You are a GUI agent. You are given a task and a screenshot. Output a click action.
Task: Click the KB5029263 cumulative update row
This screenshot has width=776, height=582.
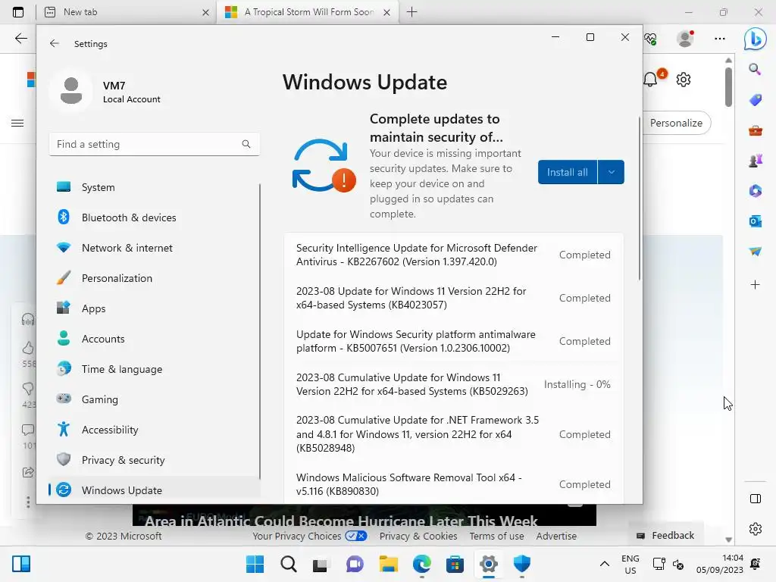pos(453,384)
